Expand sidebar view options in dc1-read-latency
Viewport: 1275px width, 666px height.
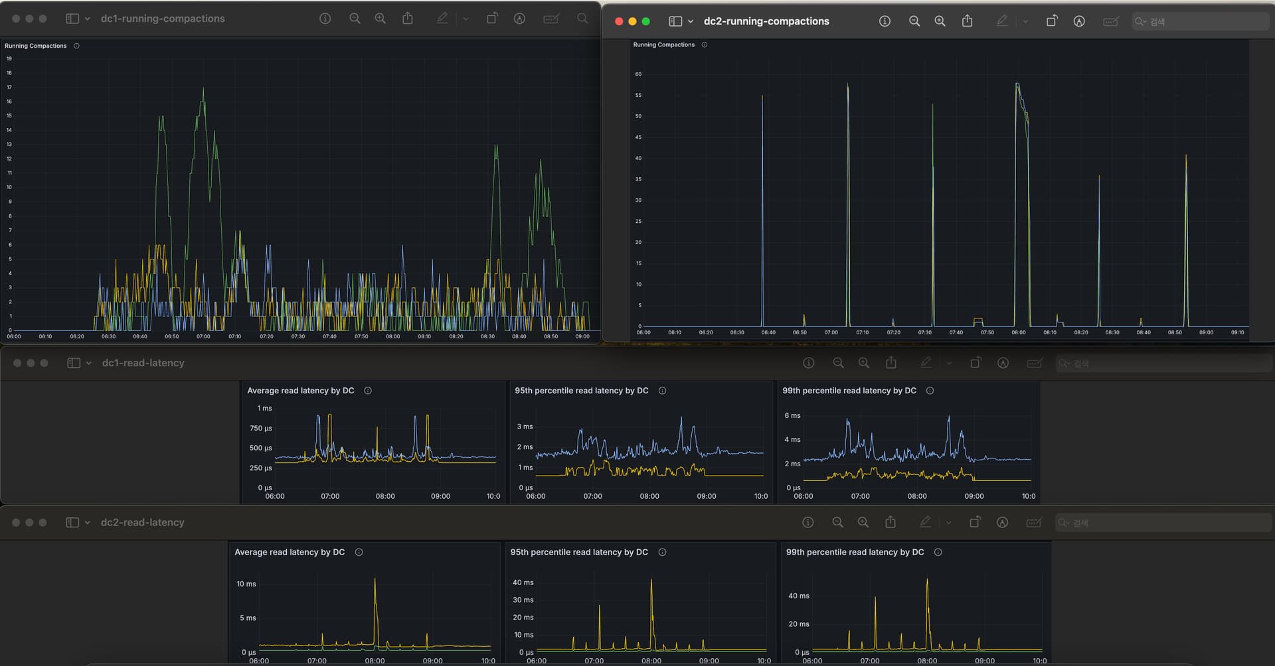[x=88, y=363]
